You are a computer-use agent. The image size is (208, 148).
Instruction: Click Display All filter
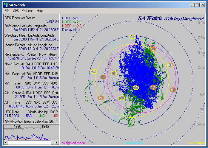69,30
